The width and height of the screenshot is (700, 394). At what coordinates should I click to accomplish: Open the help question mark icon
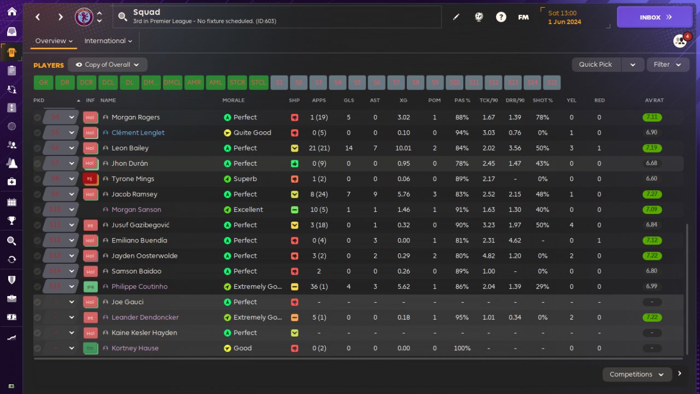501,17
